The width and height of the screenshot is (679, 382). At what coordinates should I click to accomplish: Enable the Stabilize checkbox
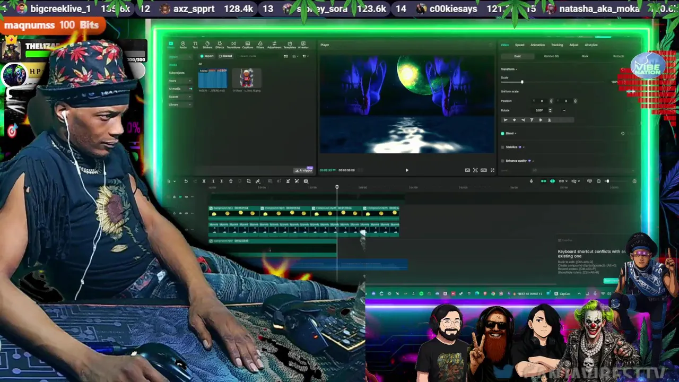502,147
